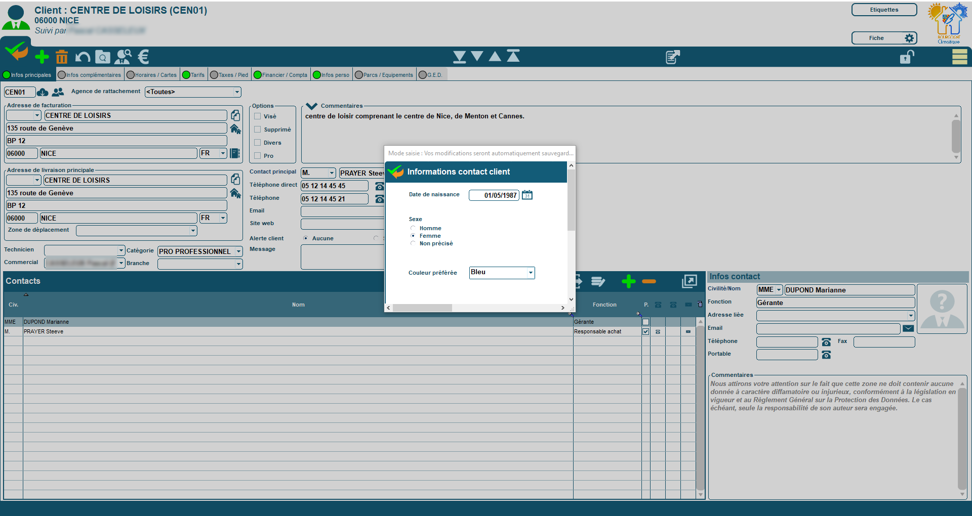
Task: Click envelope icon beside contact Email
Action: pyautogui.click(x=908, y=328)
